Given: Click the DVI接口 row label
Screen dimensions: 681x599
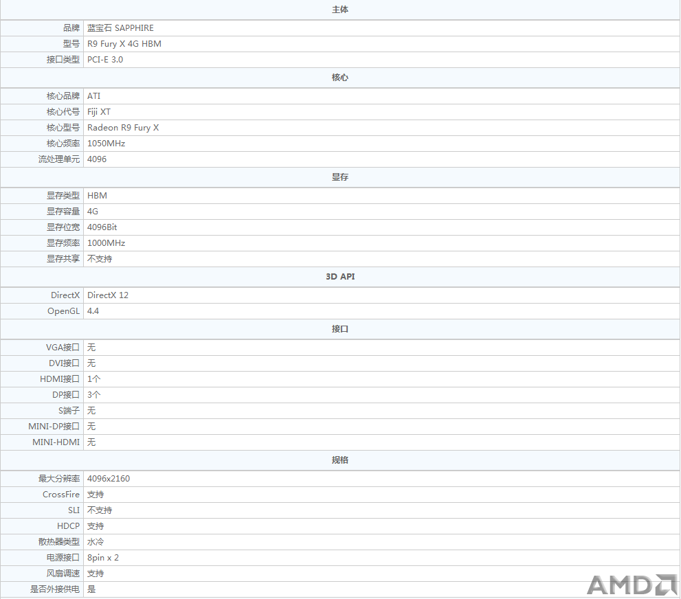Looking at the screenshot, I should 64,363.
